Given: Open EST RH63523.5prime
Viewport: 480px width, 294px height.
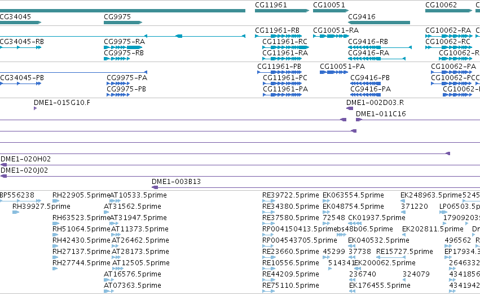Looking at the screenshot, I should 81,218.
